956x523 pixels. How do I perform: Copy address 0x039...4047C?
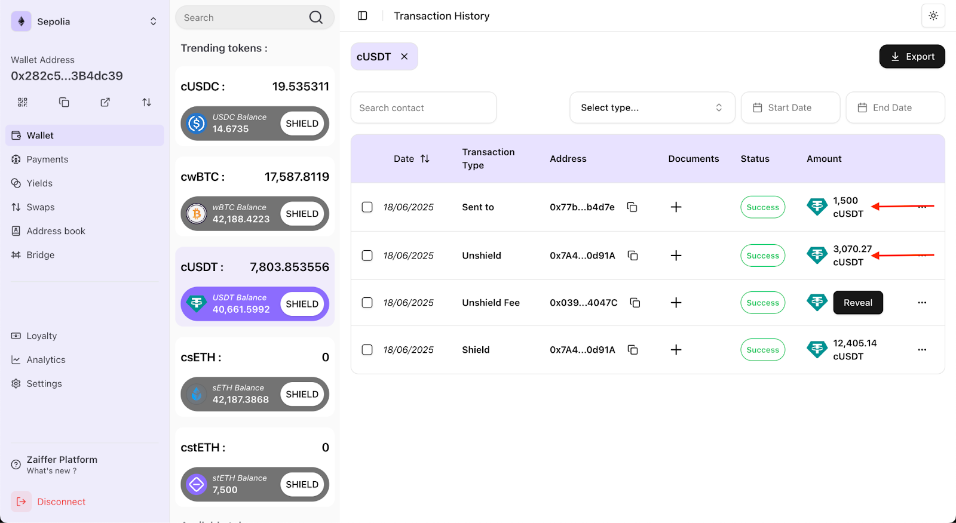tap(635, 303)
